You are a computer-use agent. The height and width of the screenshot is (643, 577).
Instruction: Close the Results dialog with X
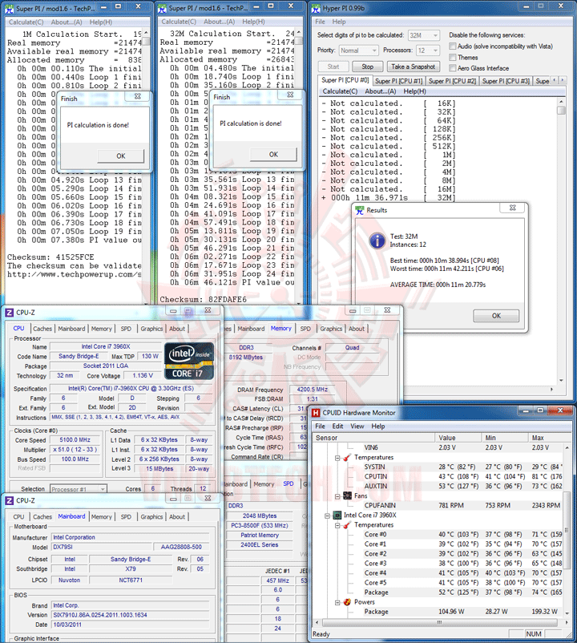click(x=512, y=208)
